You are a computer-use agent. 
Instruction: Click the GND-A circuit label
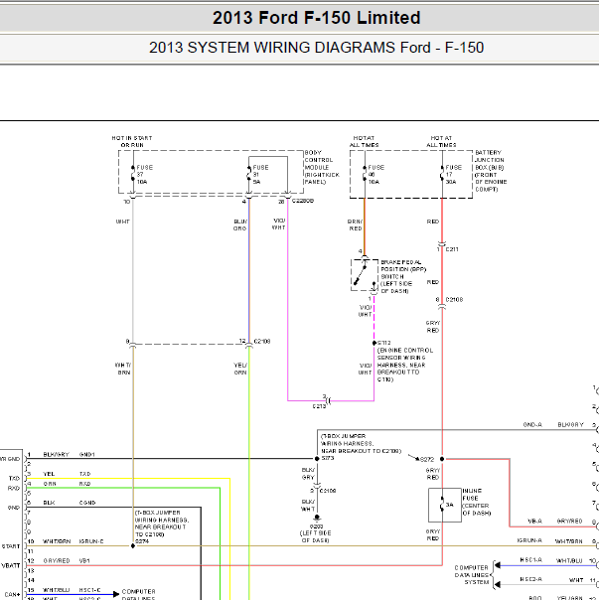click(x=532, y=425)
